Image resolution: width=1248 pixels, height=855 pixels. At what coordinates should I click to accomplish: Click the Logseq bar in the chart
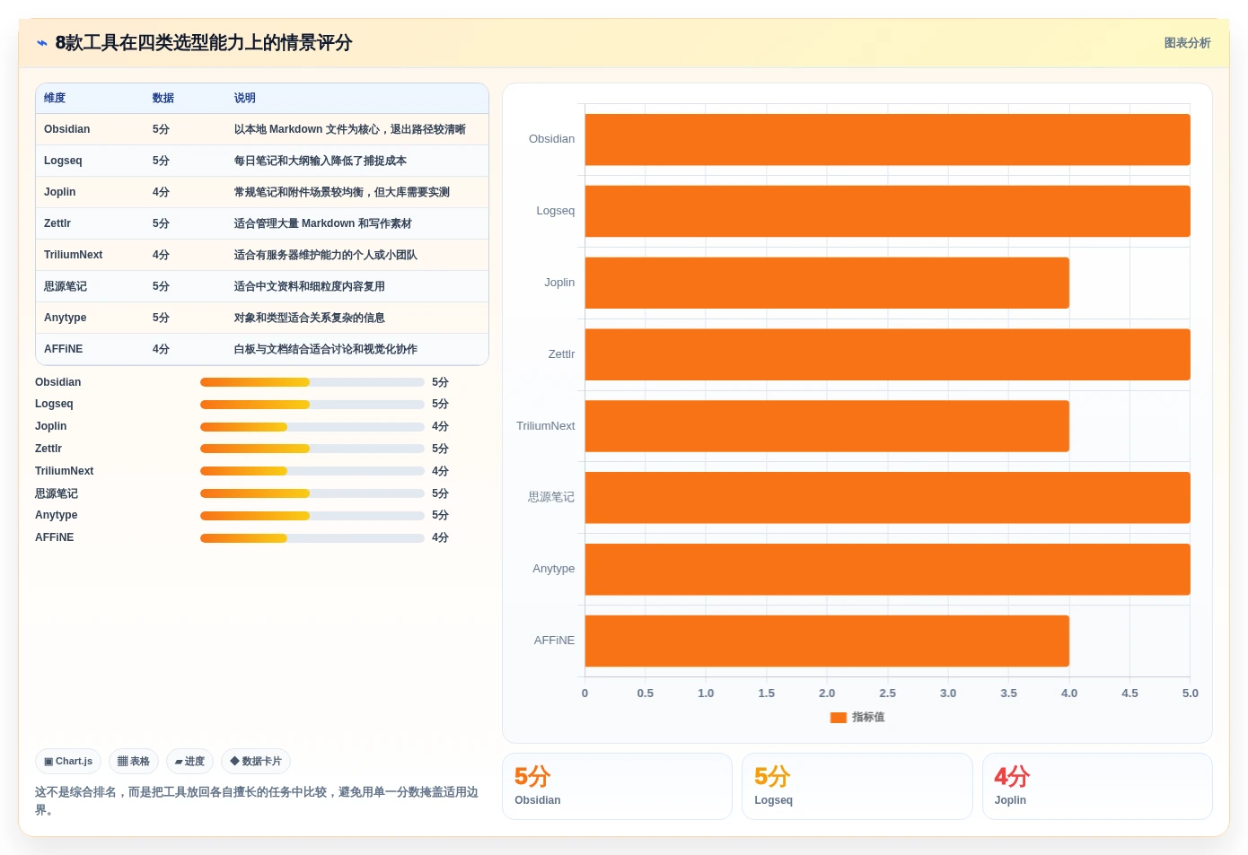pyautogui.click(x=887, y=211)
